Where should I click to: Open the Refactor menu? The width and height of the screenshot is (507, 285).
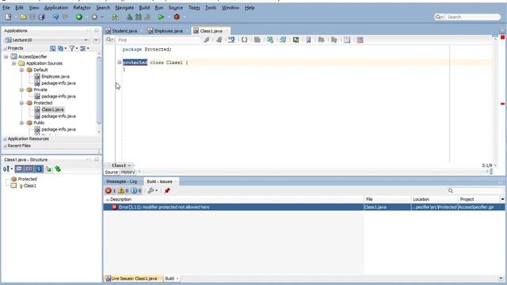click(x=82, y=7)
